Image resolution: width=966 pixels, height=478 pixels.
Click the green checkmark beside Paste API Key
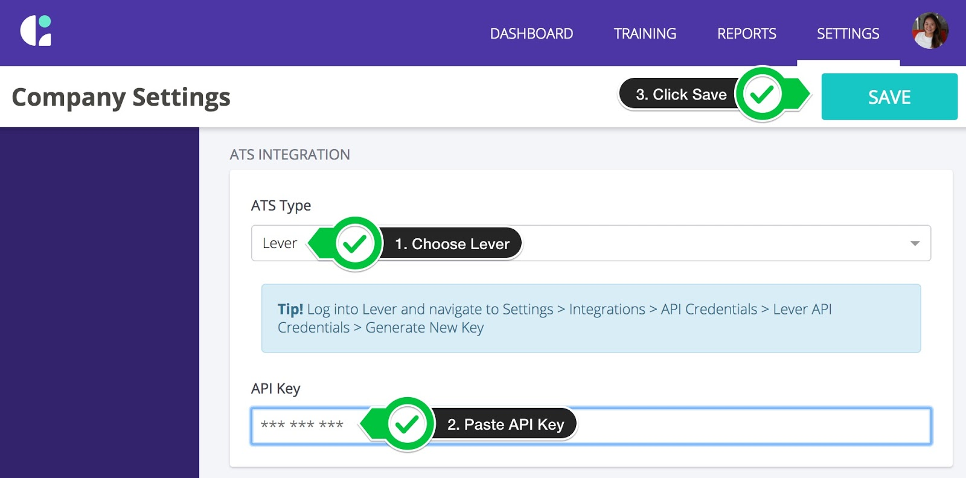[408, 424]
